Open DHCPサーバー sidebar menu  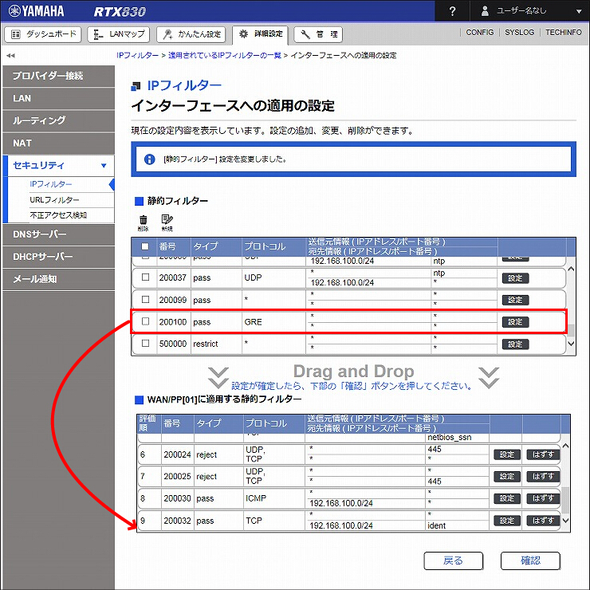59,257
